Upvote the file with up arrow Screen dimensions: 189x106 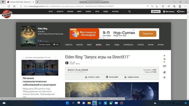click(x=164, y=56)
